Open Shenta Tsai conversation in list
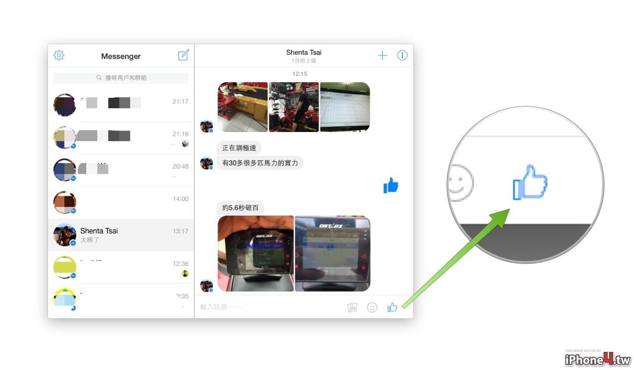634x370 pixels. coord(121,235)
